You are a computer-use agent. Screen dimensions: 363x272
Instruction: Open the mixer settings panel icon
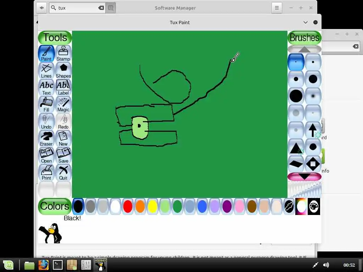(86, 265)
